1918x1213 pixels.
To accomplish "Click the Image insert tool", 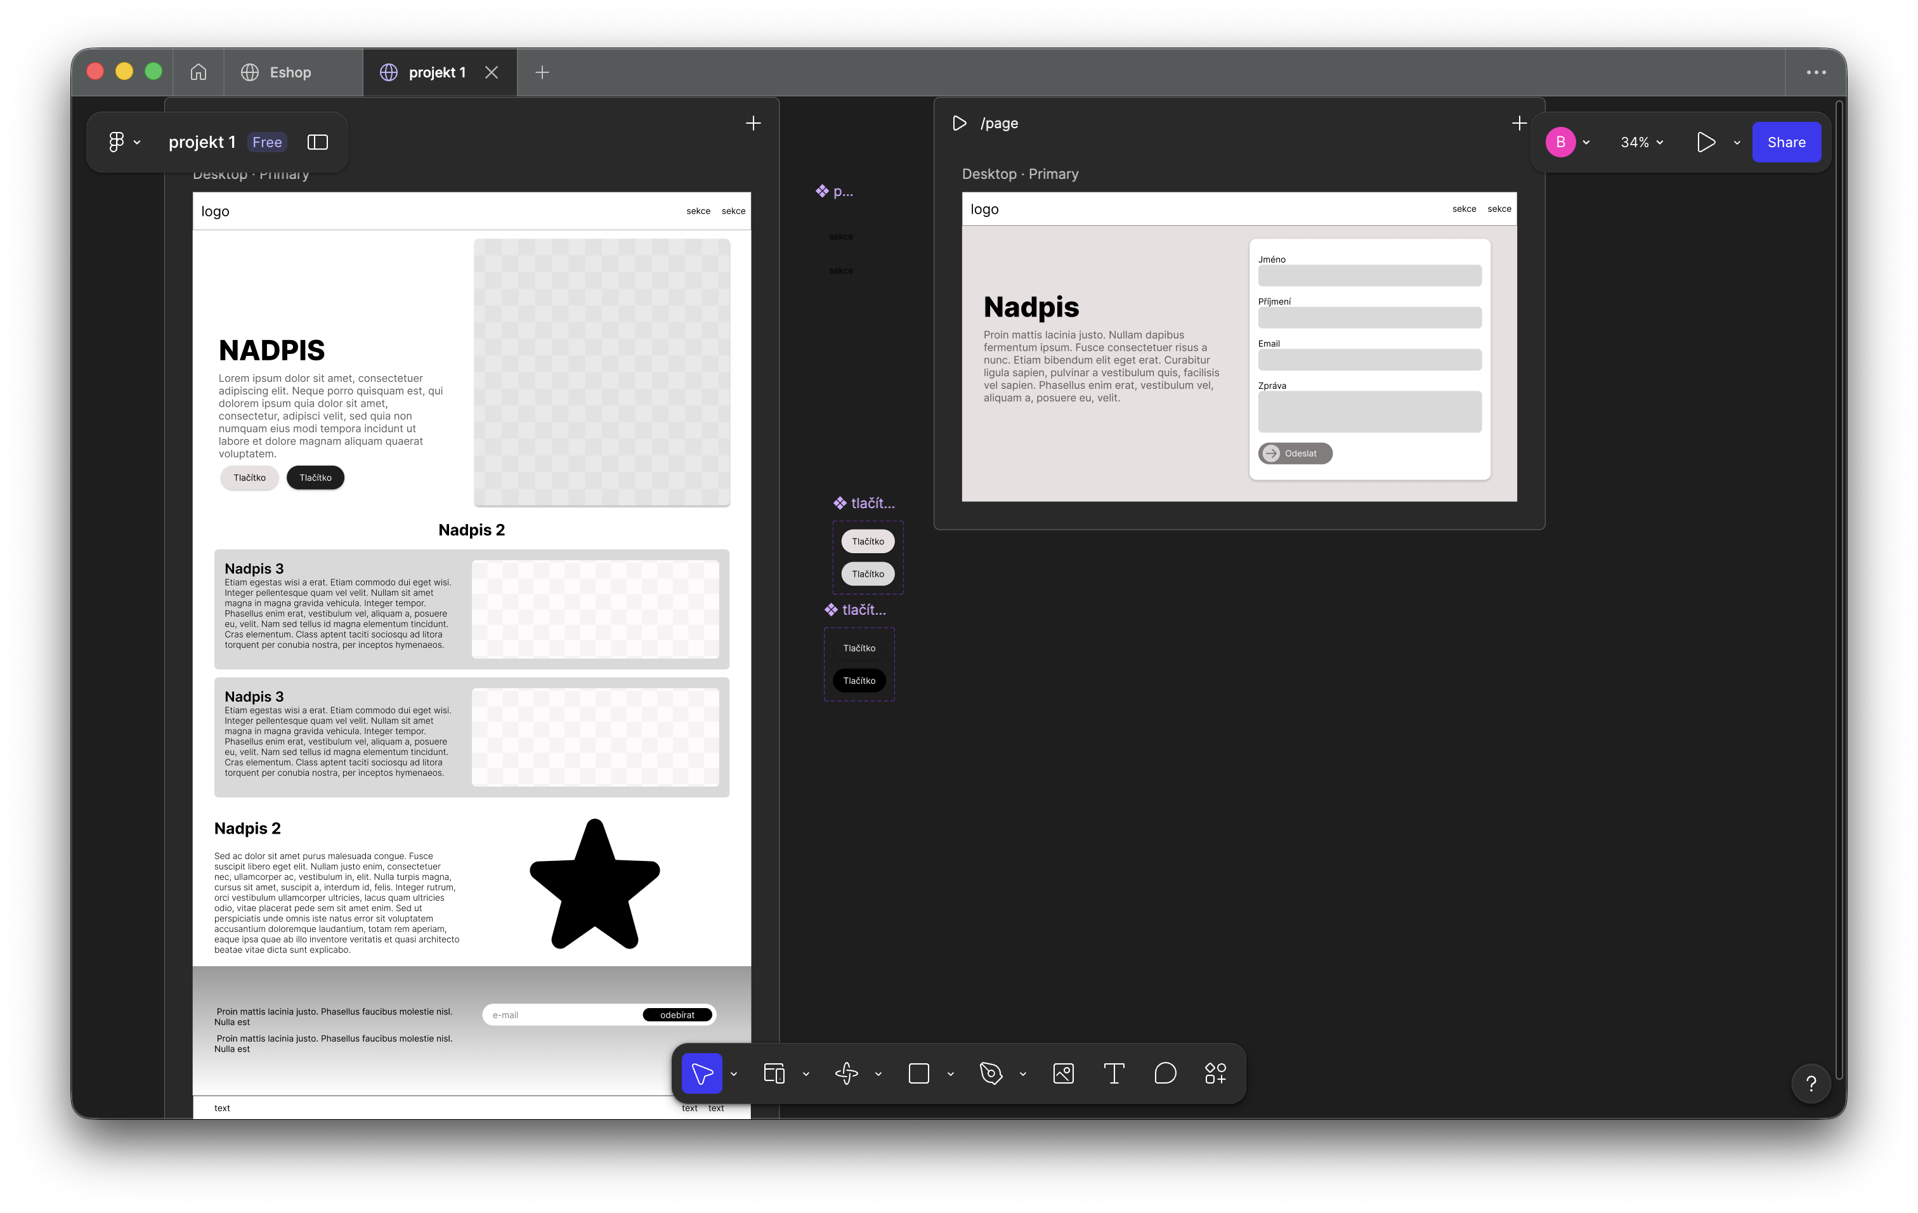I will click(1064, 1073).
